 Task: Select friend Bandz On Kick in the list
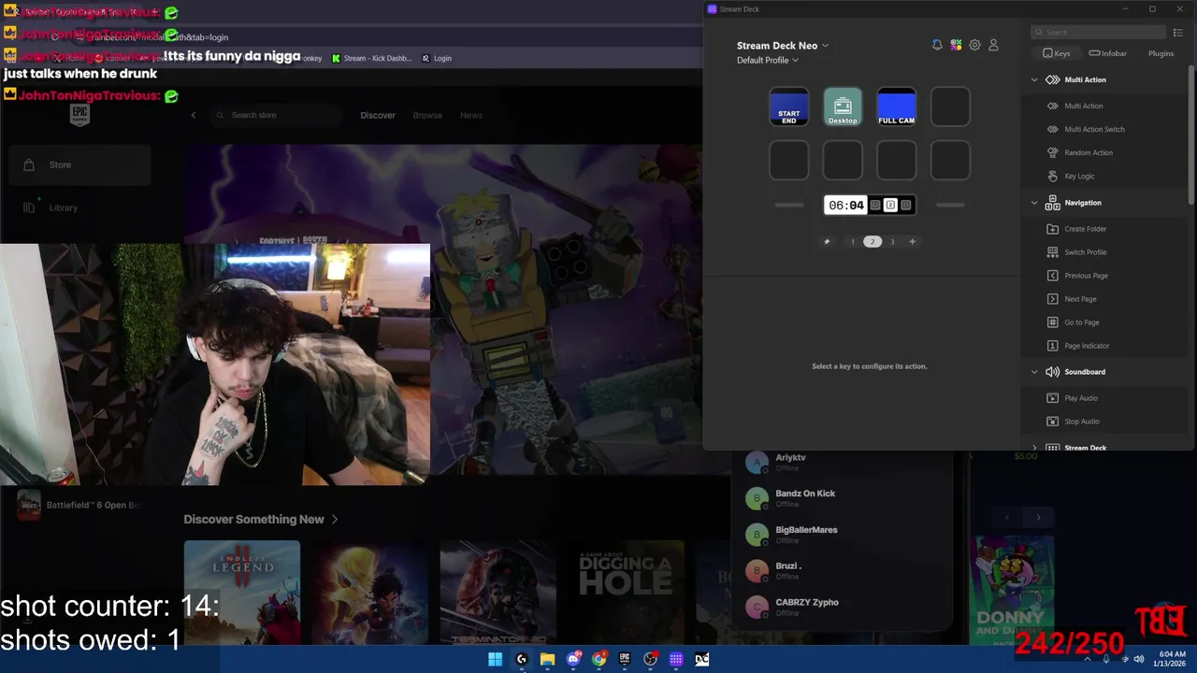[840, 498]
